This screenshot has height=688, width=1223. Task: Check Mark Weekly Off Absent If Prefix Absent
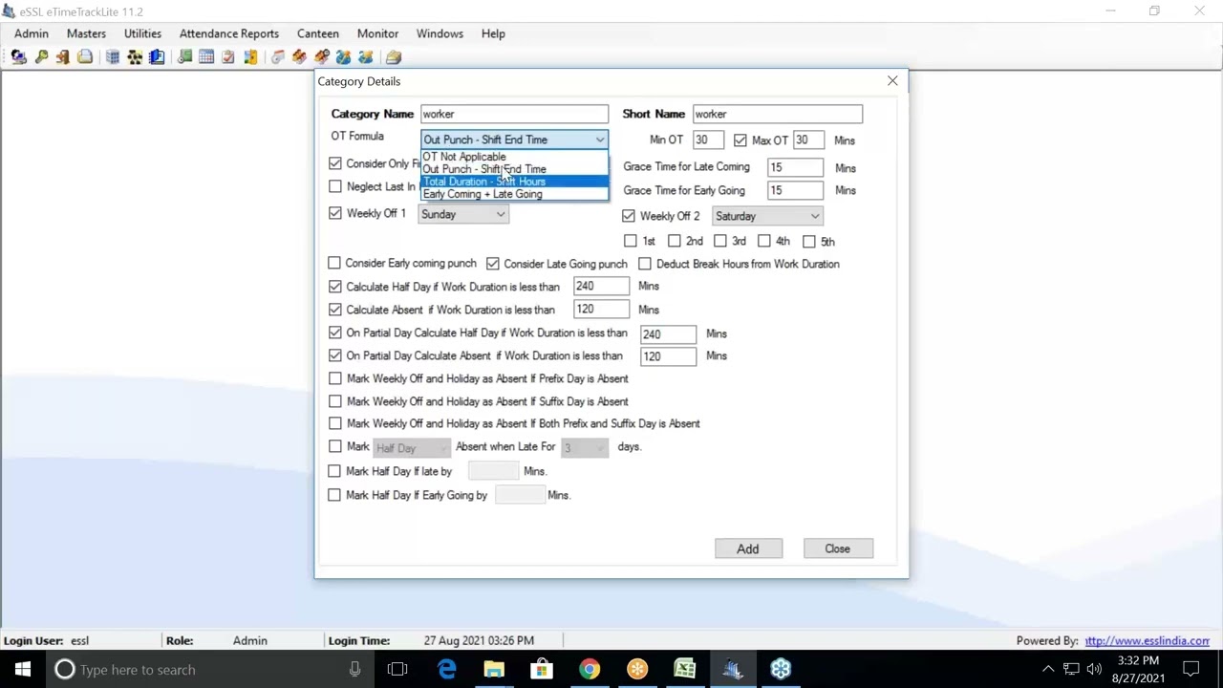335,378
